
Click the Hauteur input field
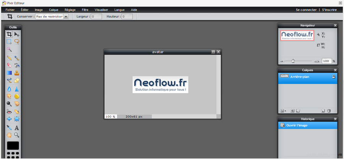pyautogui.click(x=127, y=17)
